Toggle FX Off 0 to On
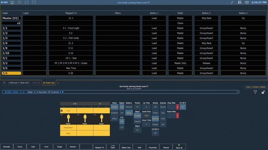Viewport: 268px width, 150px height. click(x=183, y=107)
